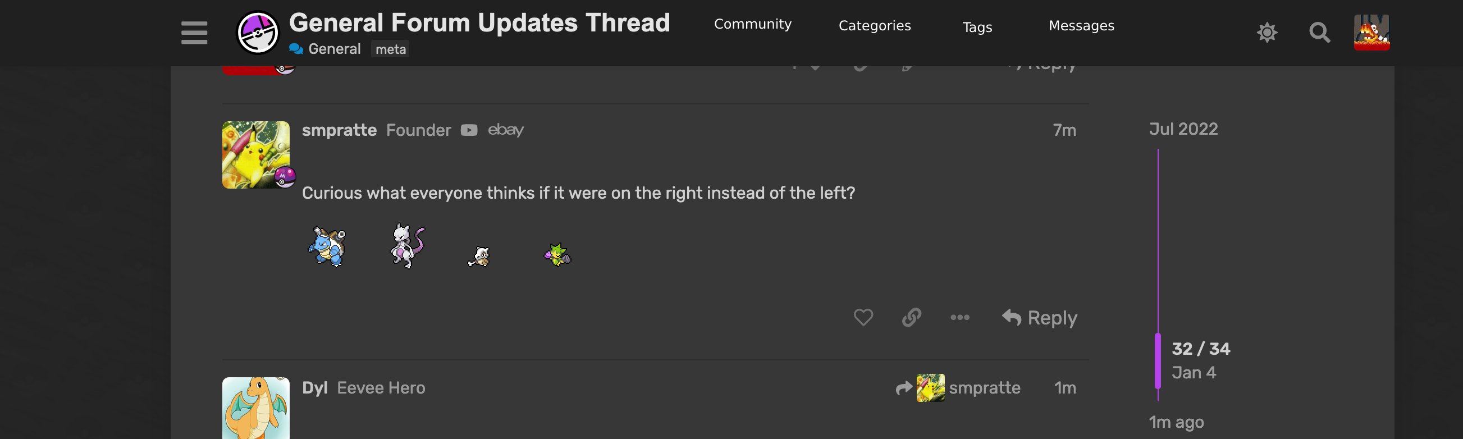Open the Community menu item
1463x439 pixels.
[752, 25]
